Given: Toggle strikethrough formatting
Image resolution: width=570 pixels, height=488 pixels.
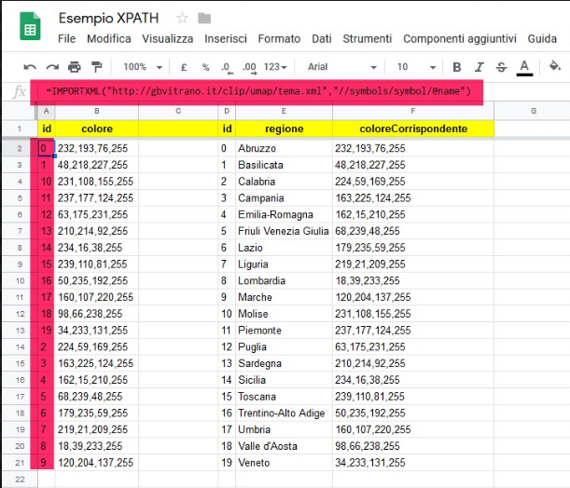Looking at the screenshot, I should [501, 67].
